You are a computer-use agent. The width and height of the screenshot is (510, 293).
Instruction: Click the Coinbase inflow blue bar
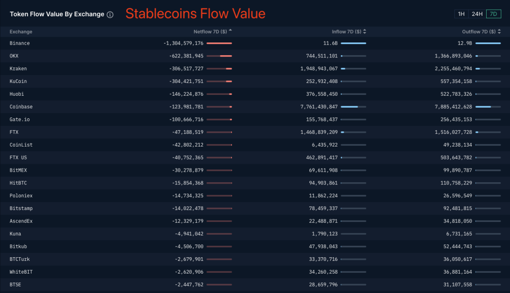[x=349, y=107]
